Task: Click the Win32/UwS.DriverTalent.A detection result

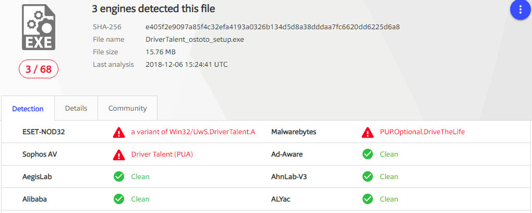Action: coord(193,132)
